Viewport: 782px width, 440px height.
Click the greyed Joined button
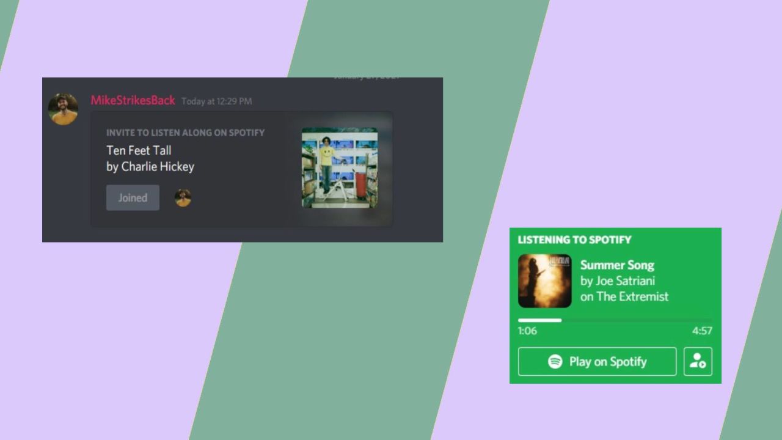133,198
